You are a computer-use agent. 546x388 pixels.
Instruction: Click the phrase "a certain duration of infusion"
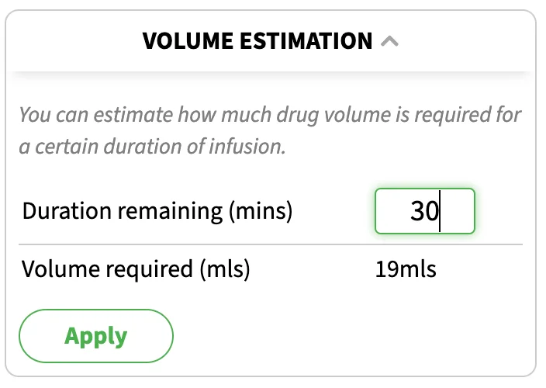click(152, 147)
